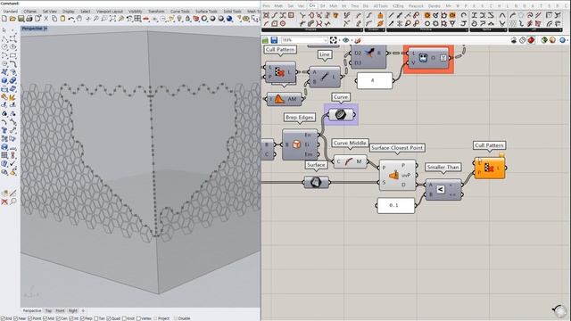Click the red car Set View icon
Image resolution: width=571 pixels, height=321 pixels.
pos(146,19)
